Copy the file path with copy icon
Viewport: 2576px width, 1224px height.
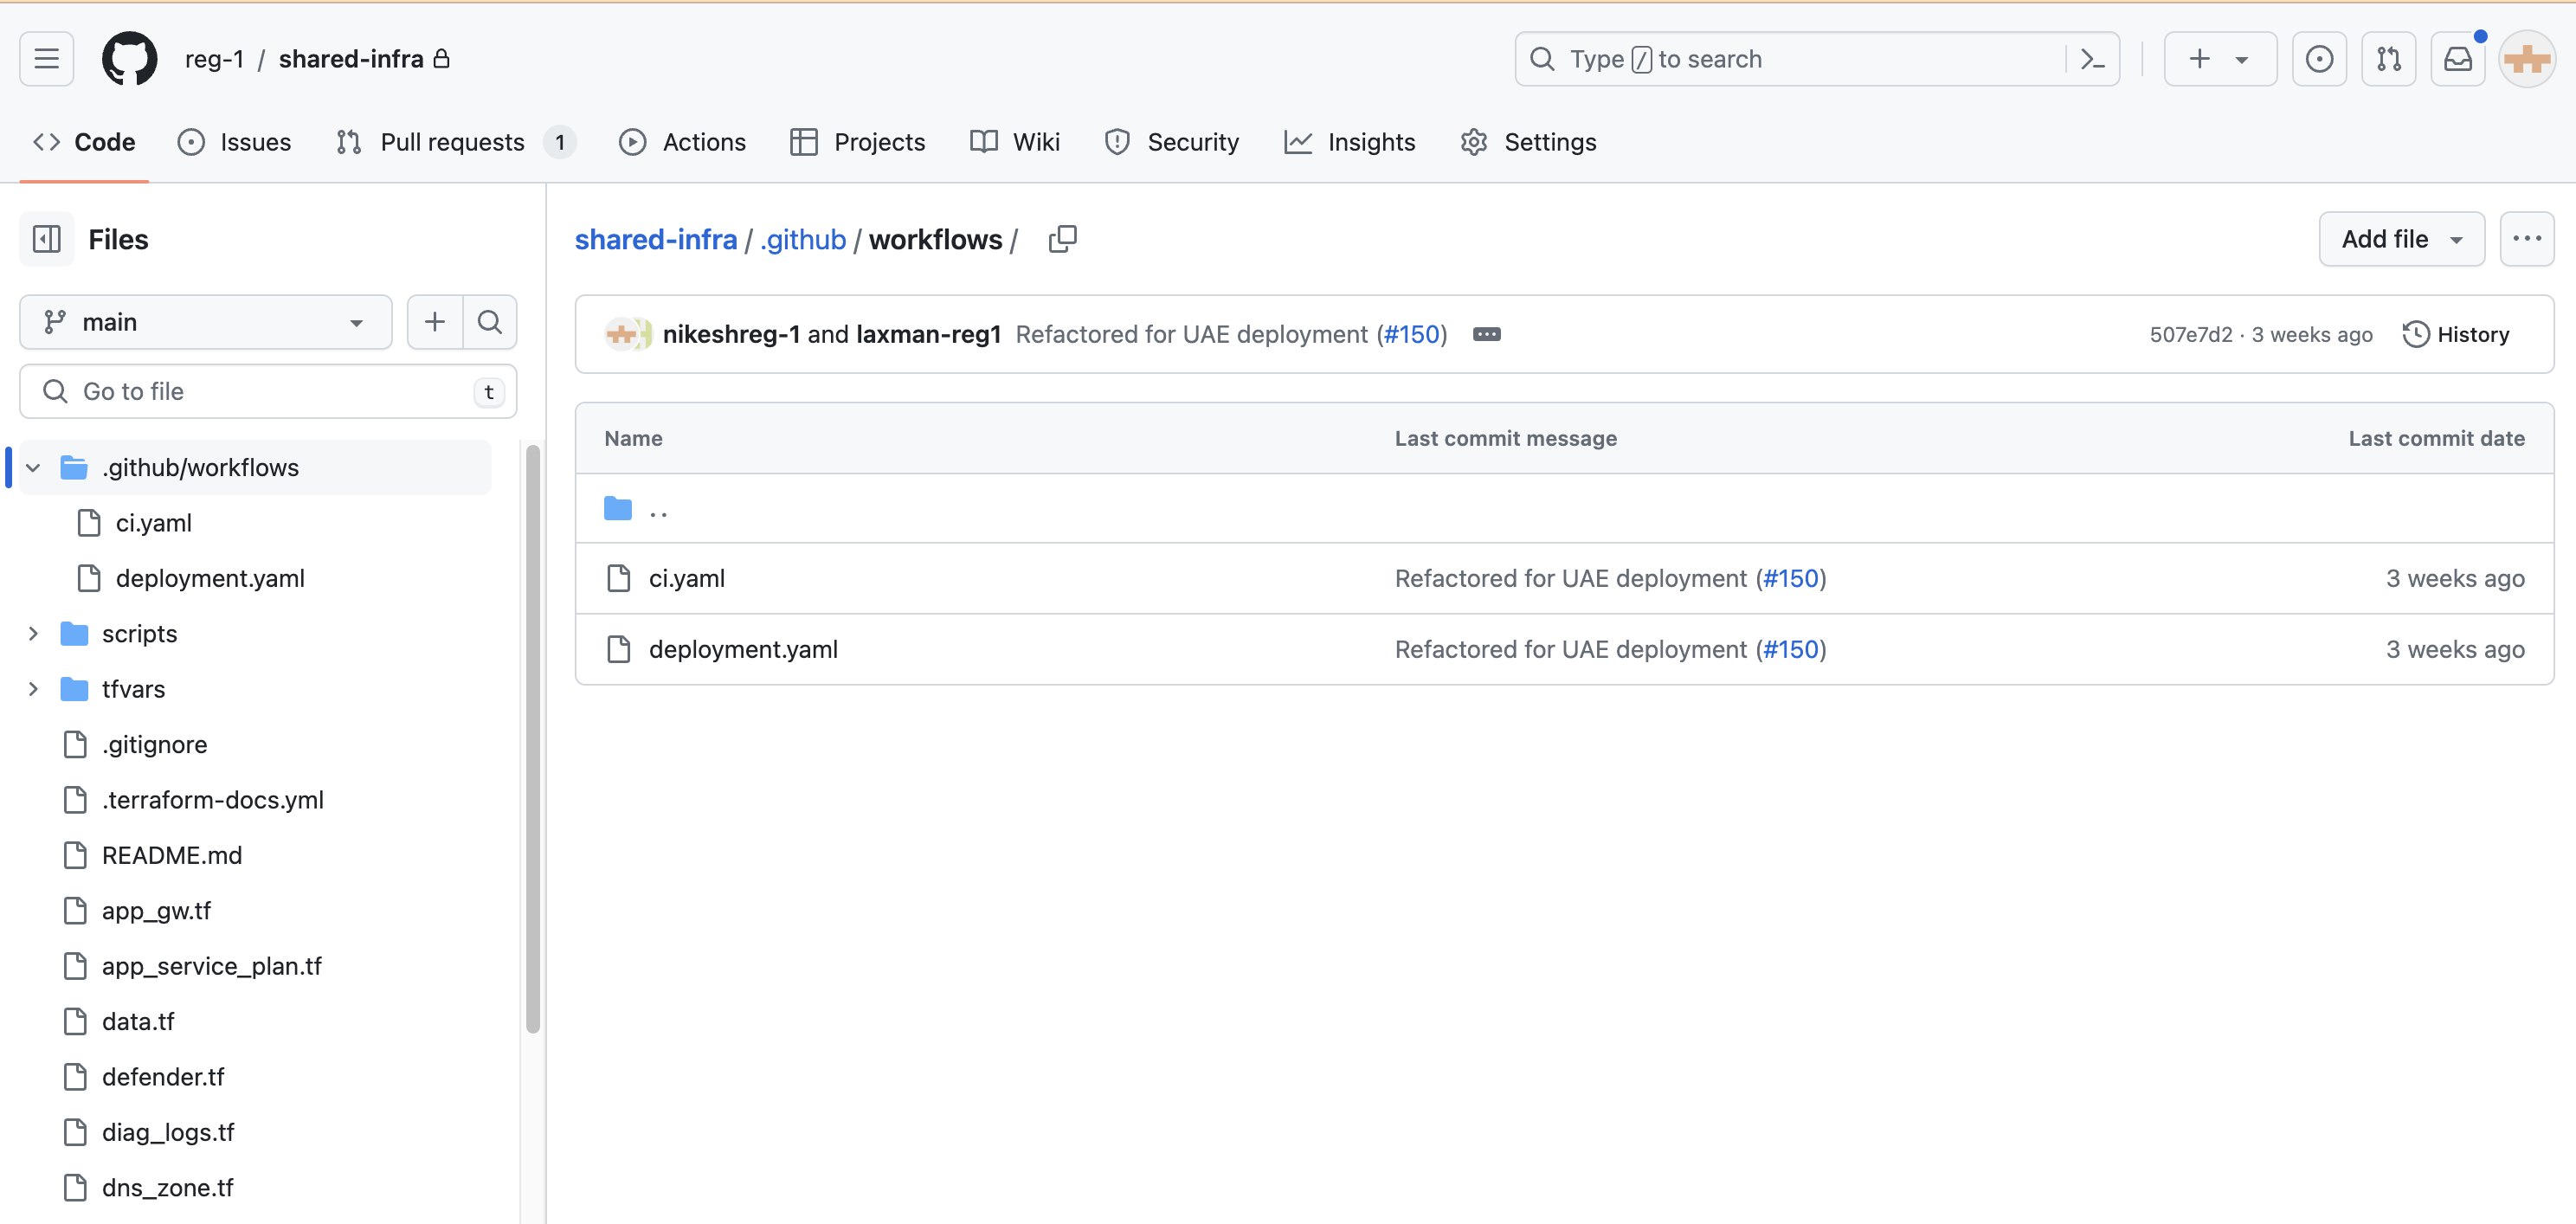1062,239
